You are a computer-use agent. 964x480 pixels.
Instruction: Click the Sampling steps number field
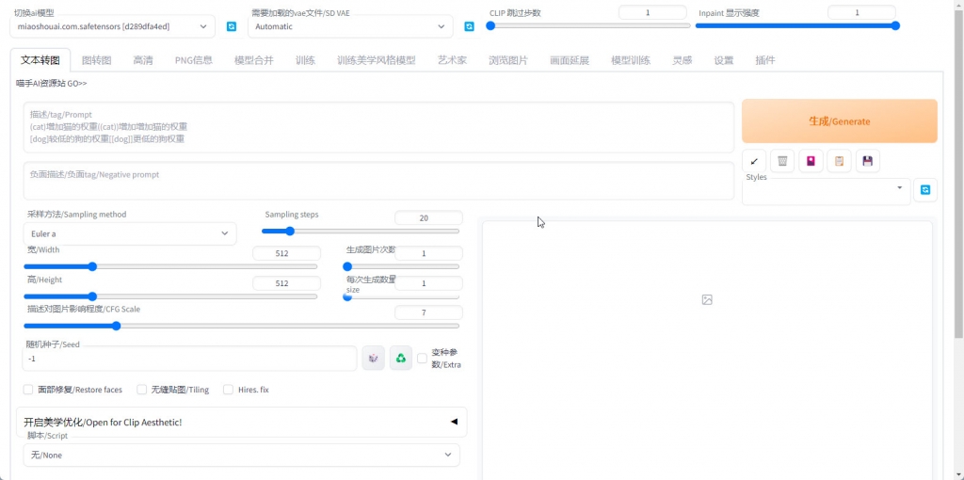click(x=428, y=218)
